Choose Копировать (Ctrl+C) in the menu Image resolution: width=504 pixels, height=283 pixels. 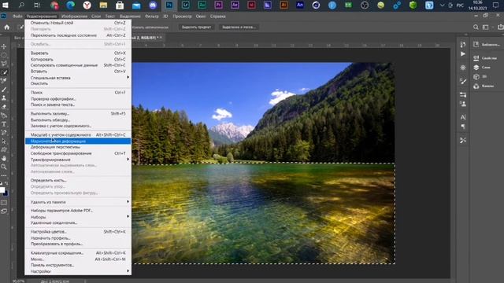[78, 60]
